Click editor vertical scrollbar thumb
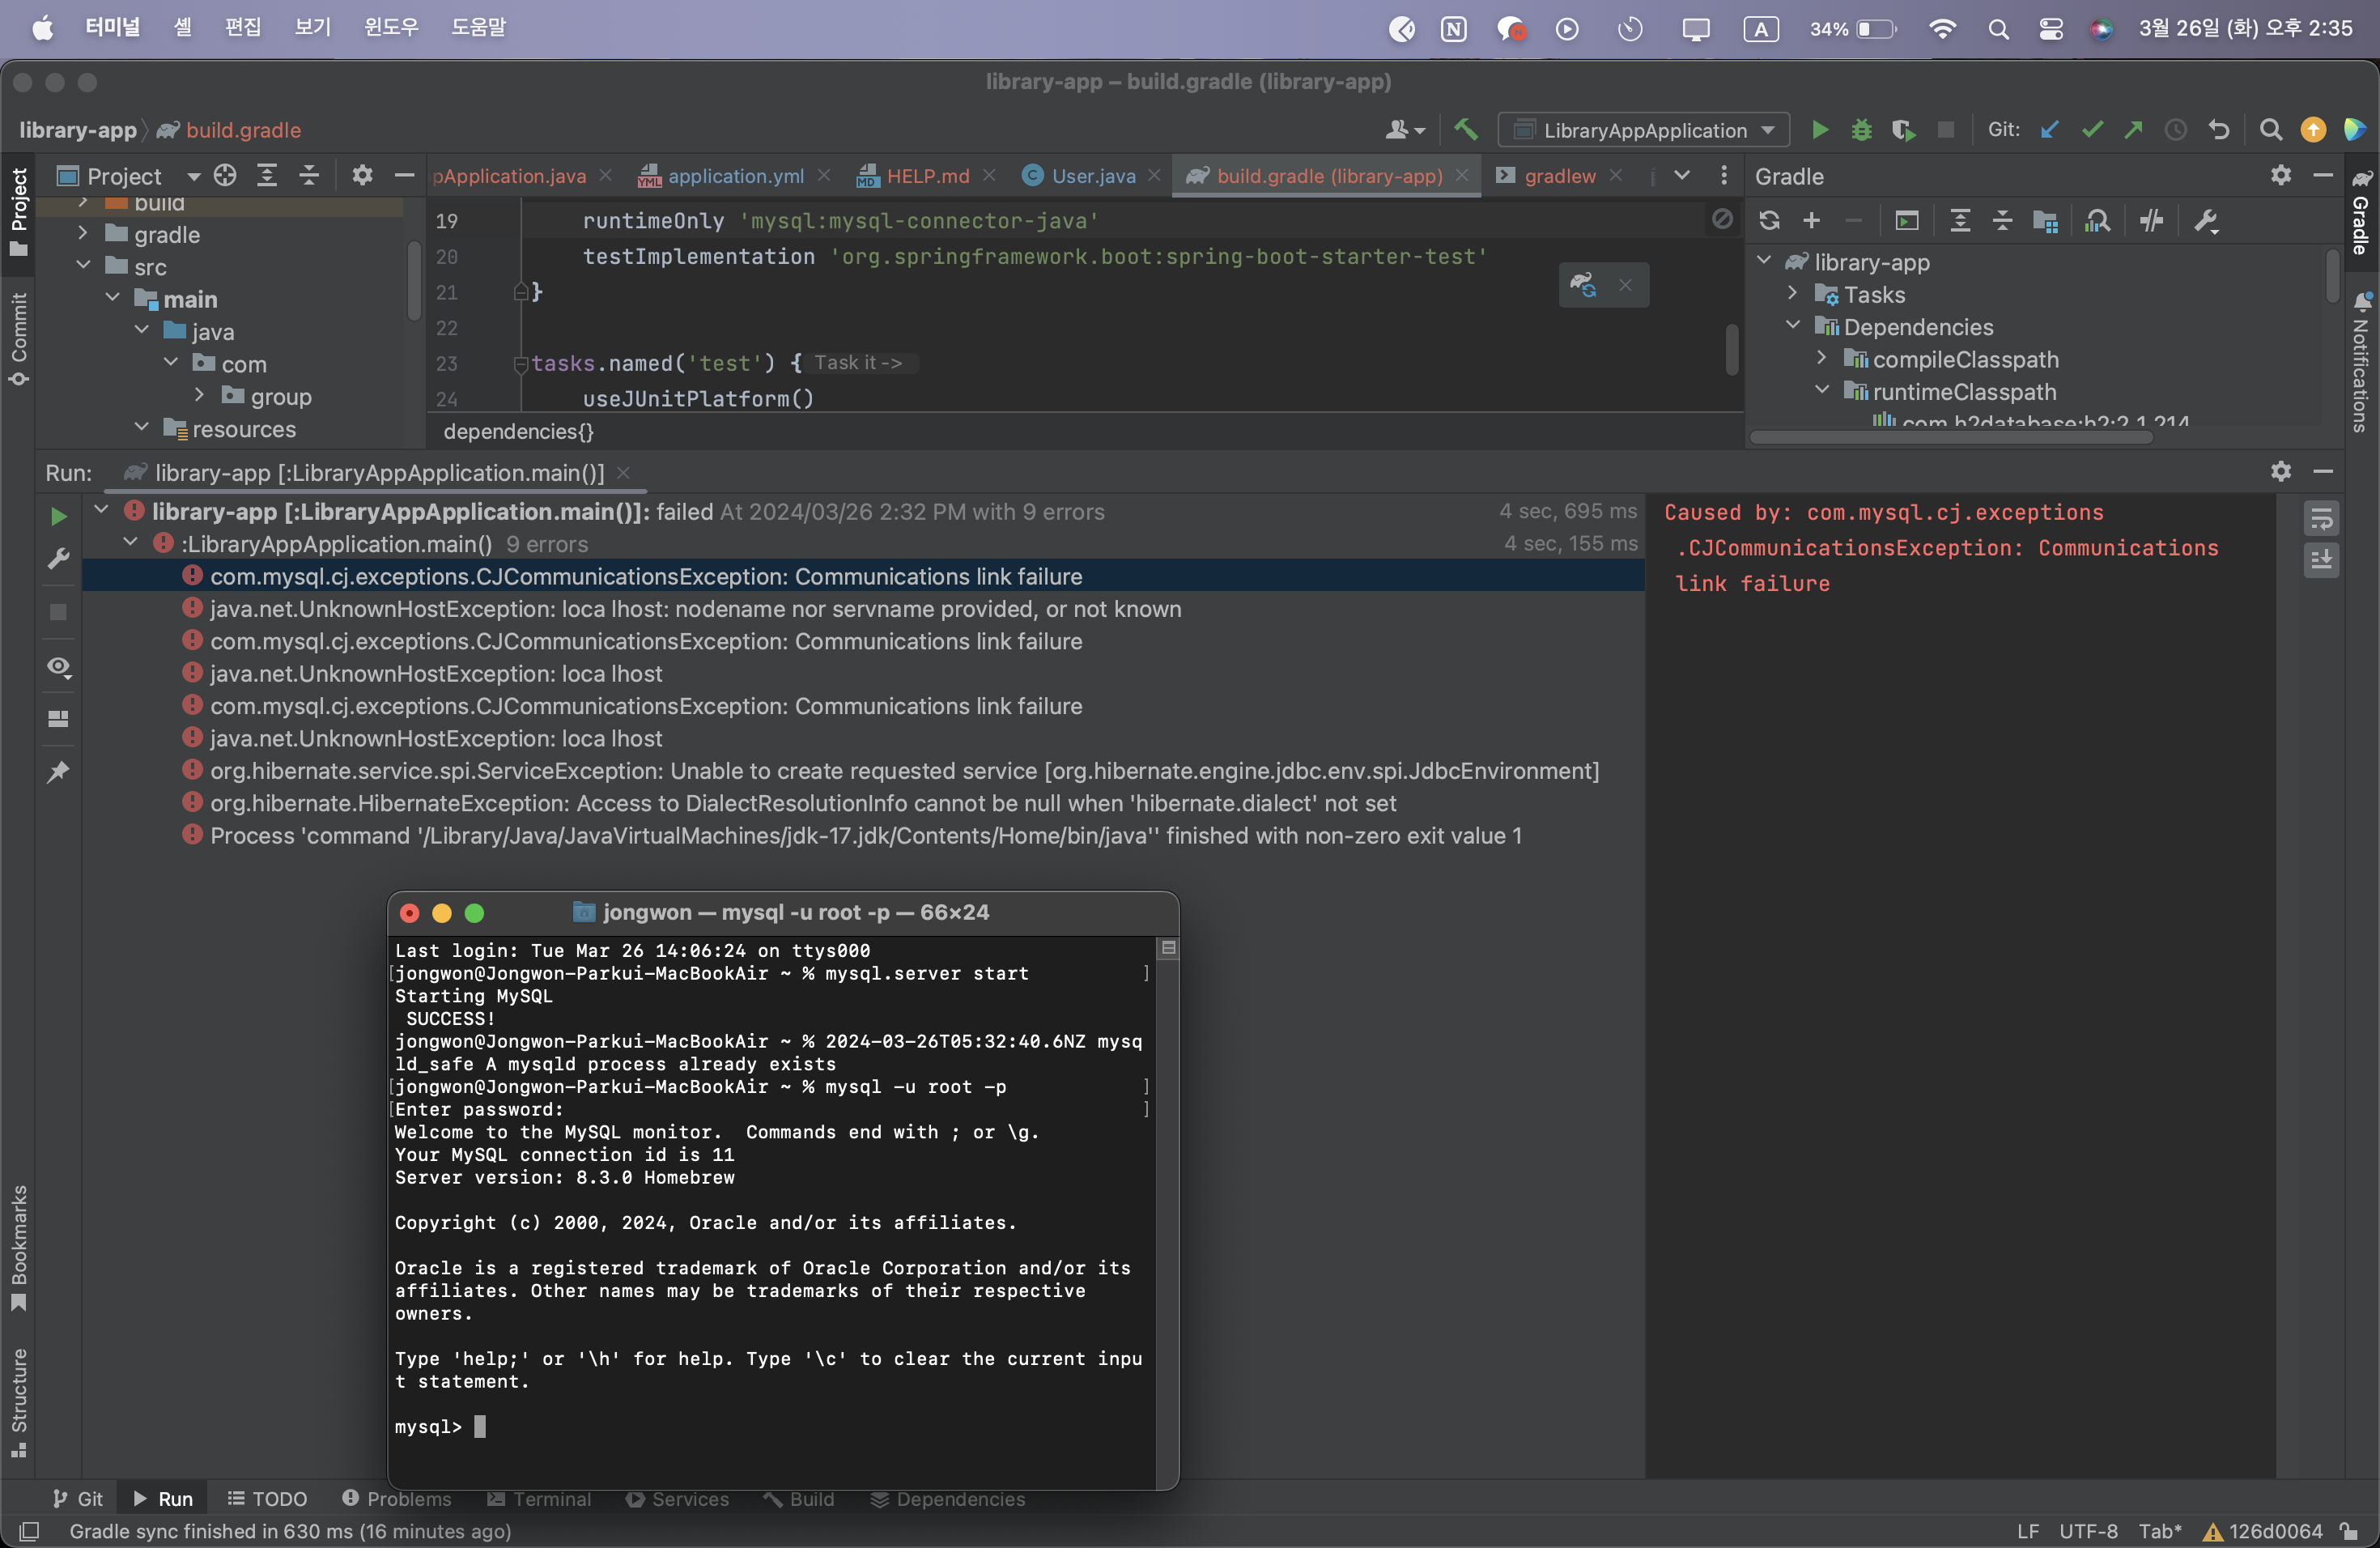Viewport: 2380px width, 1548px height. (x=1731, y=349)
